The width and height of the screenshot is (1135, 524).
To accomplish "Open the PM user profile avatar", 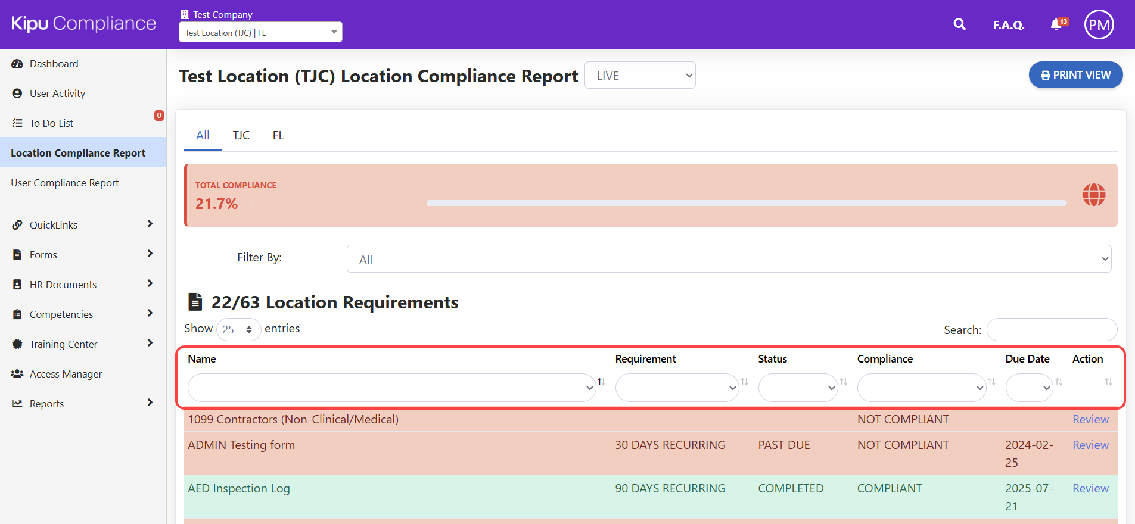I will (1099, 24).
